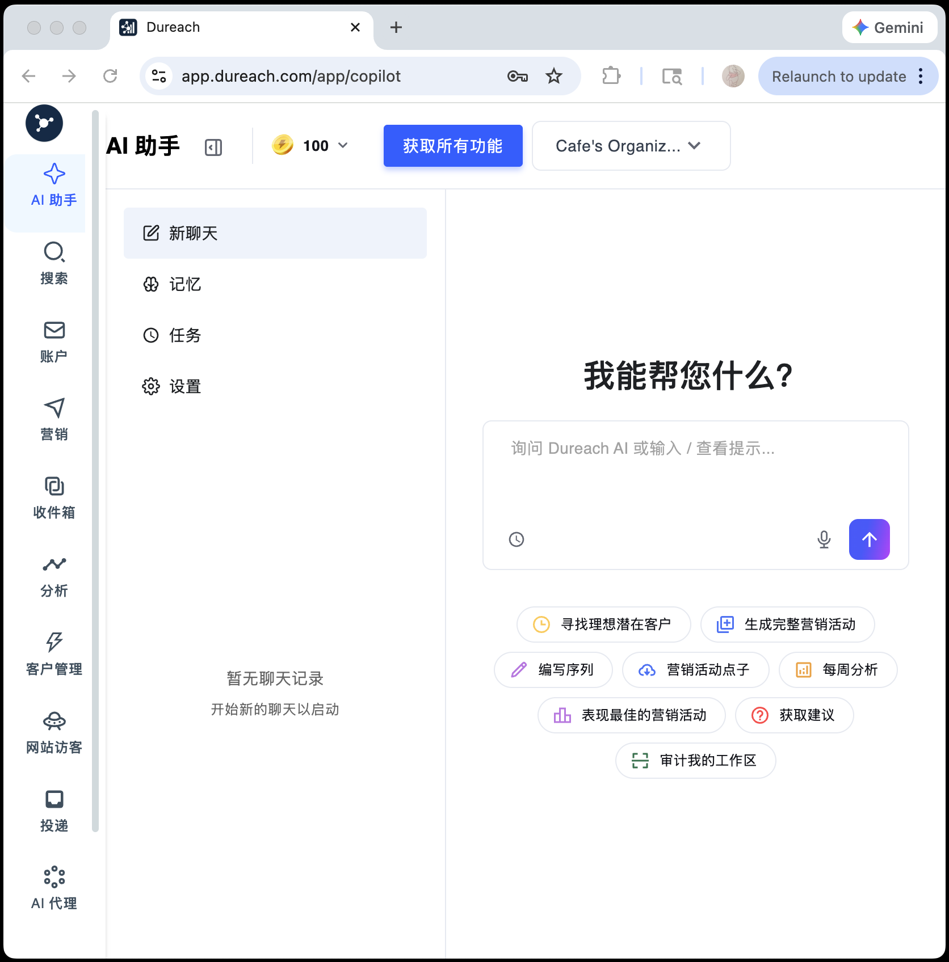Open 客户管理 from the sidebar
Image resolution: width=949 pixels, height=962 pixels.
point(54,653)
